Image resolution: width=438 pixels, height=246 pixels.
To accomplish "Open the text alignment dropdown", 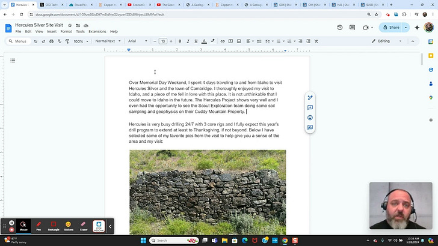I will (x=250, y=41).
